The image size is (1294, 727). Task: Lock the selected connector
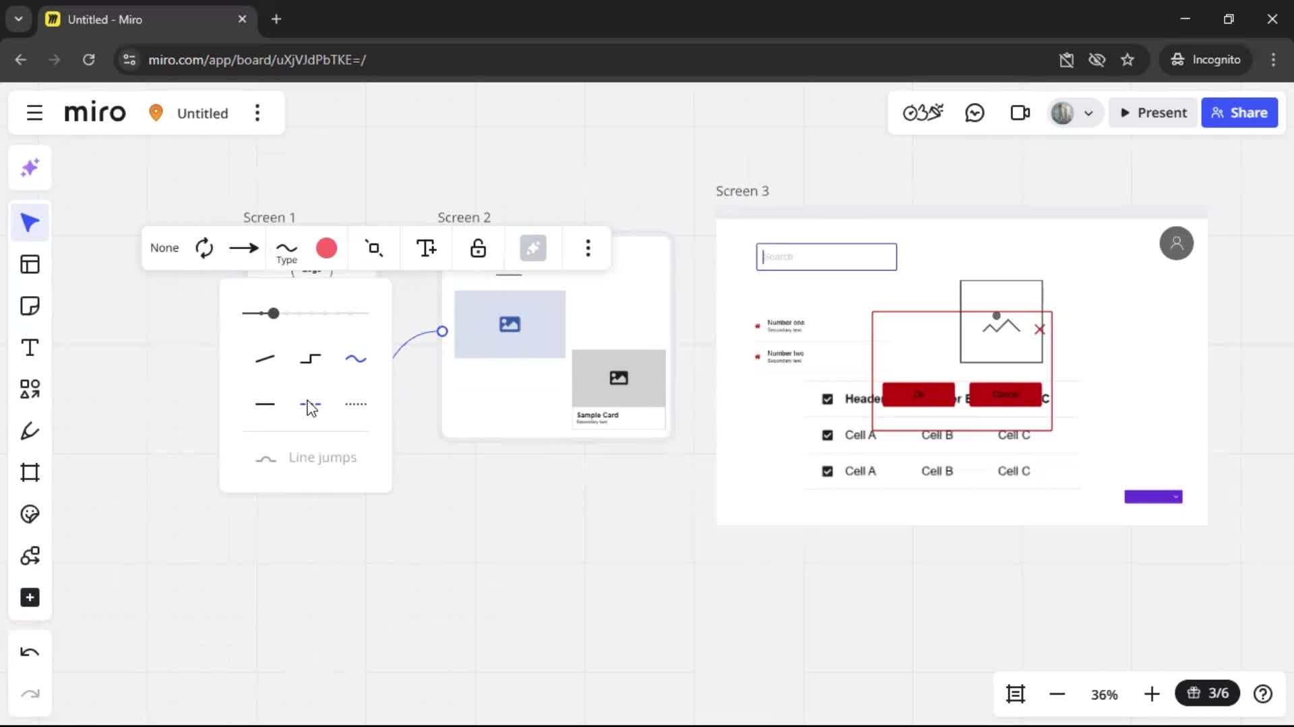[x=478, y=248]
